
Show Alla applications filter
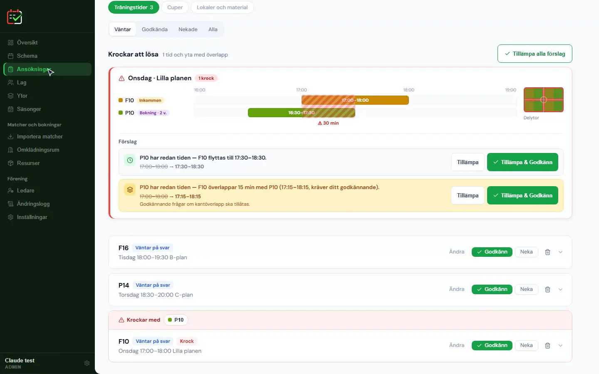213,30
